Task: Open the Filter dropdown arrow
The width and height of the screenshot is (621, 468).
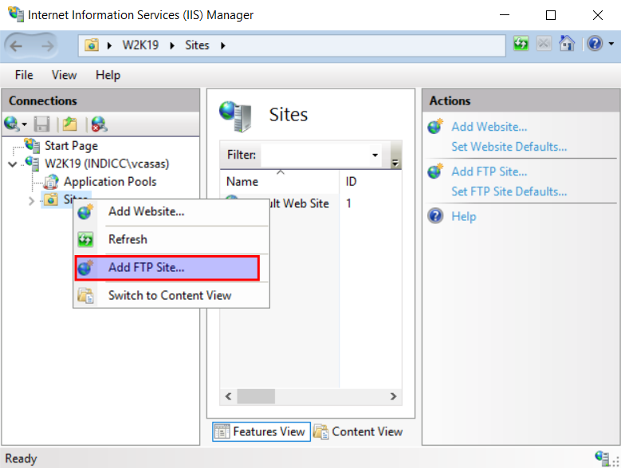Action: click(375, 155)
